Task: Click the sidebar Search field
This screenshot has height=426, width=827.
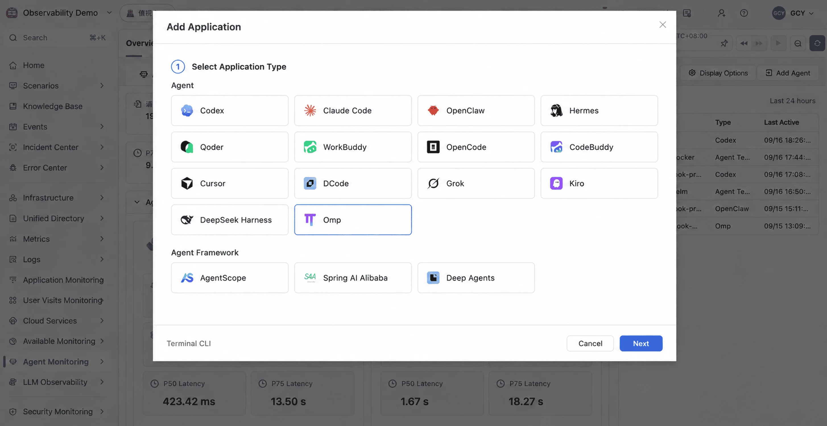Action: (x=57, y=37)
